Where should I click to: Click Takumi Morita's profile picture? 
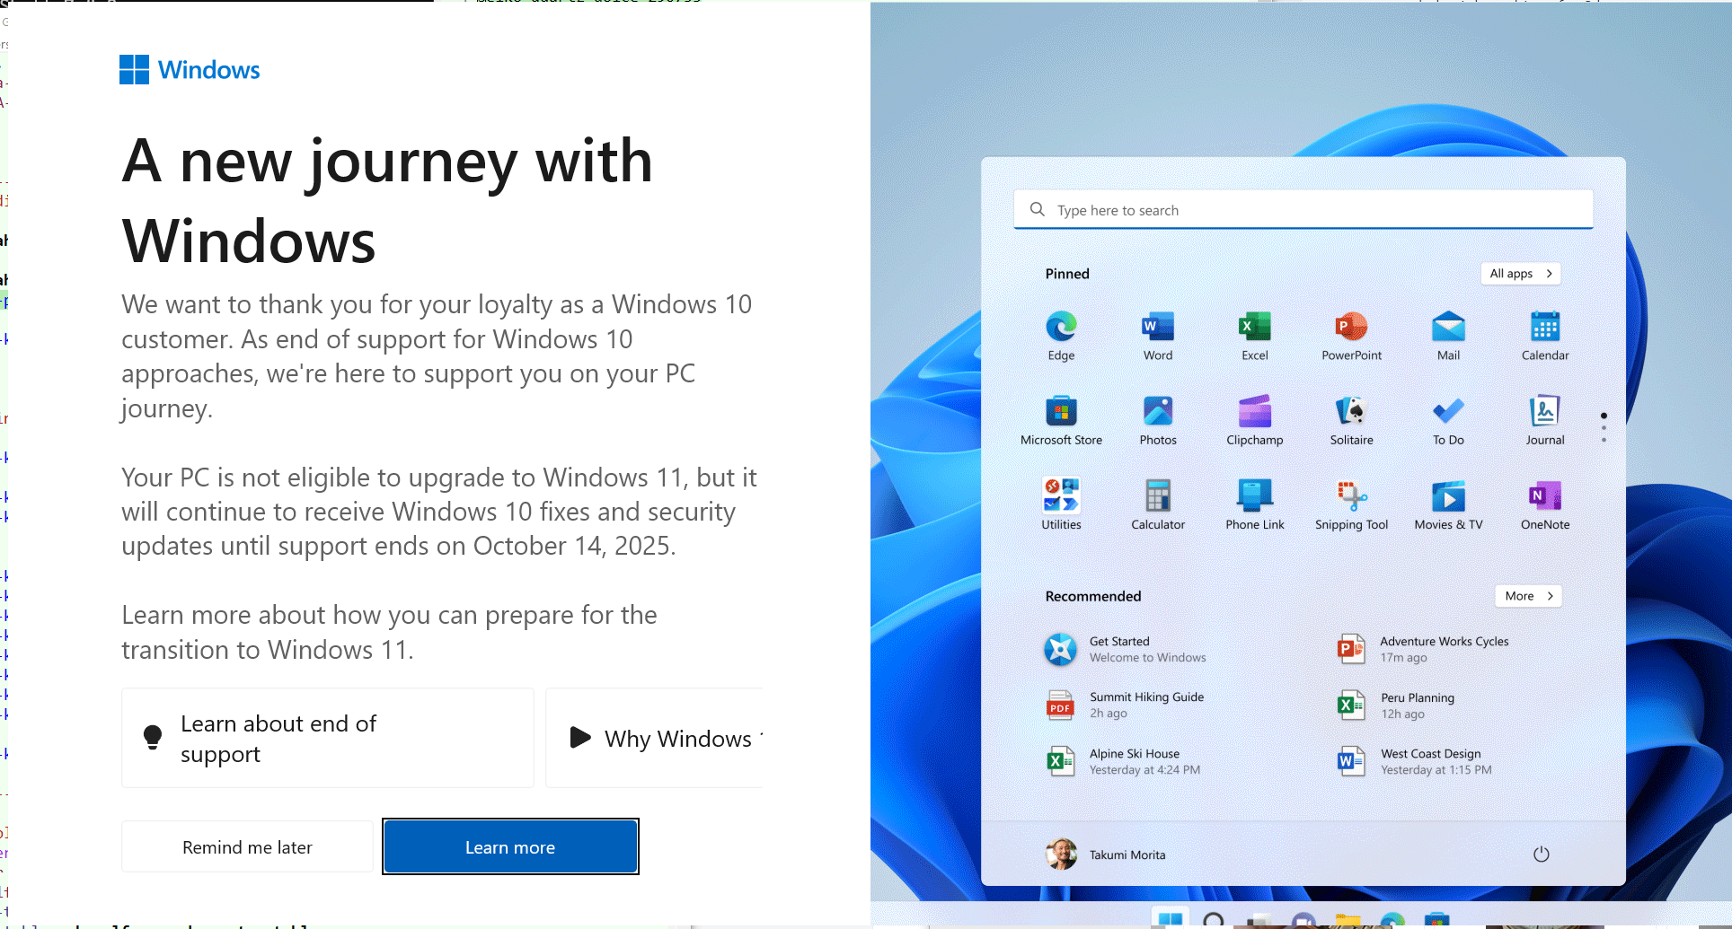point(1061,855)
